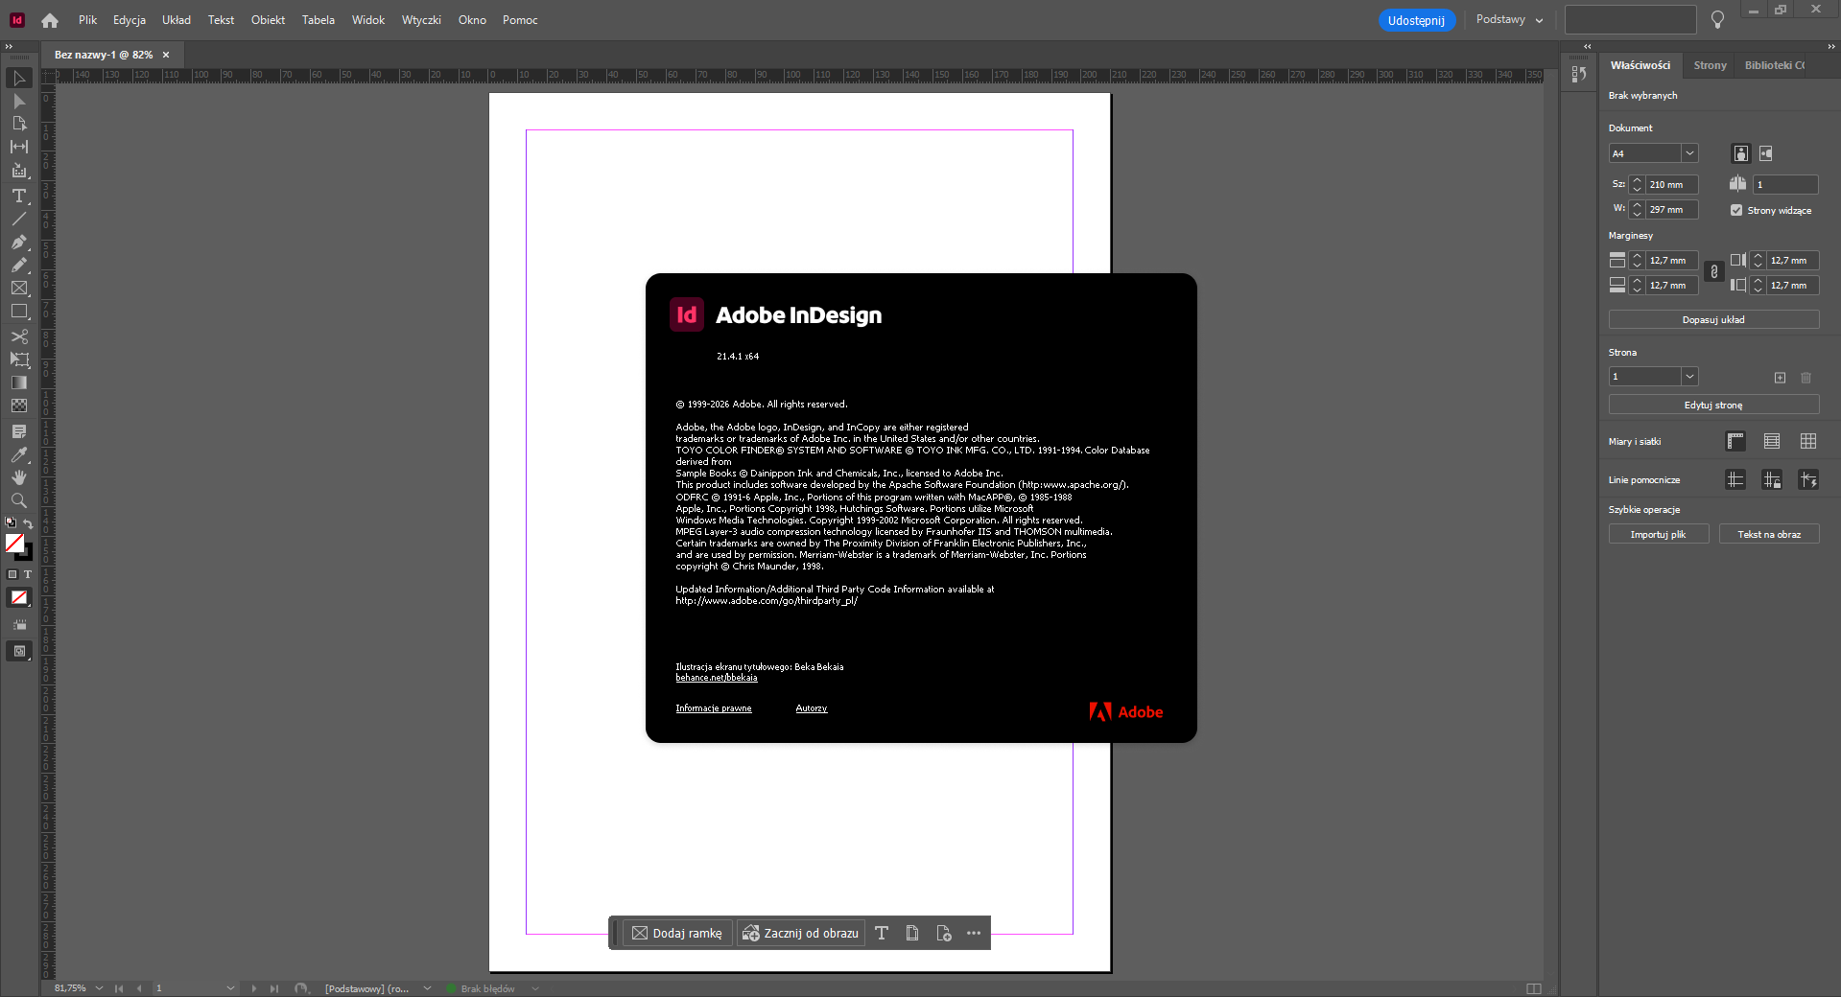This screenshot has height=997, width=1841.
Task: Click the Importuj plik button
Action: point(1658,534)
